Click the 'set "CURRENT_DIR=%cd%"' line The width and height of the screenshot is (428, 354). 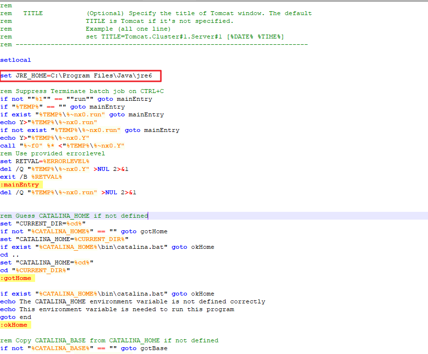pos(43,224)
